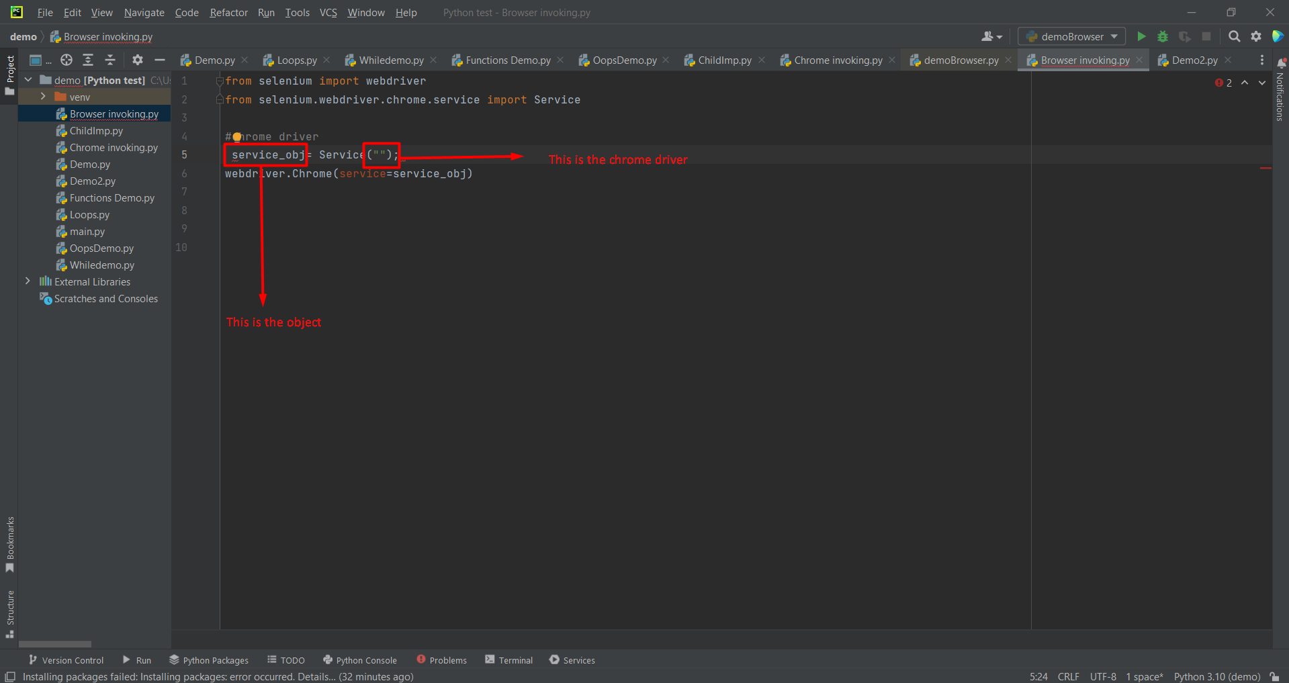The image size is (1289, 683).
Task: Toggle code folding on import line 1
Action: 220,81
